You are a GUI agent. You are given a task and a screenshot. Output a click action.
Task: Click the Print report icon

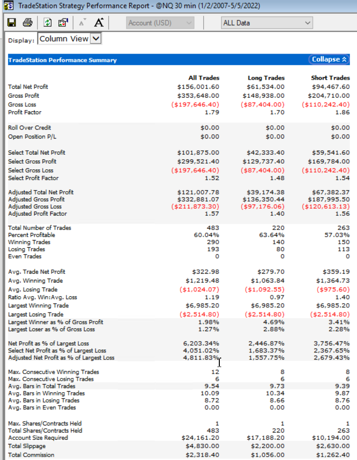[x=28, y=22]
